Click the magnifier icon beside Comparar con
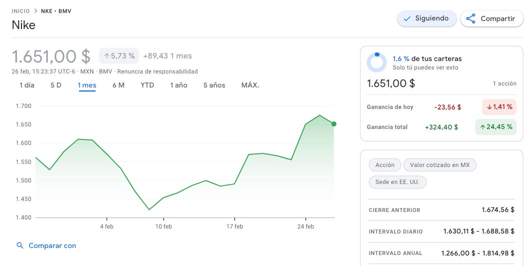This screenshot has height=266, width=528. pos(20,245)
